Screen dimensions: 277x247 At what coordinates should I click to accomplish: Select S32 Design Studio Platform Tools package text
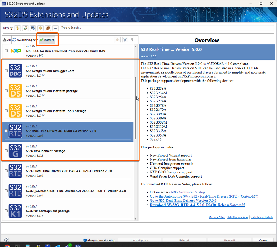(x=56, y=111)
